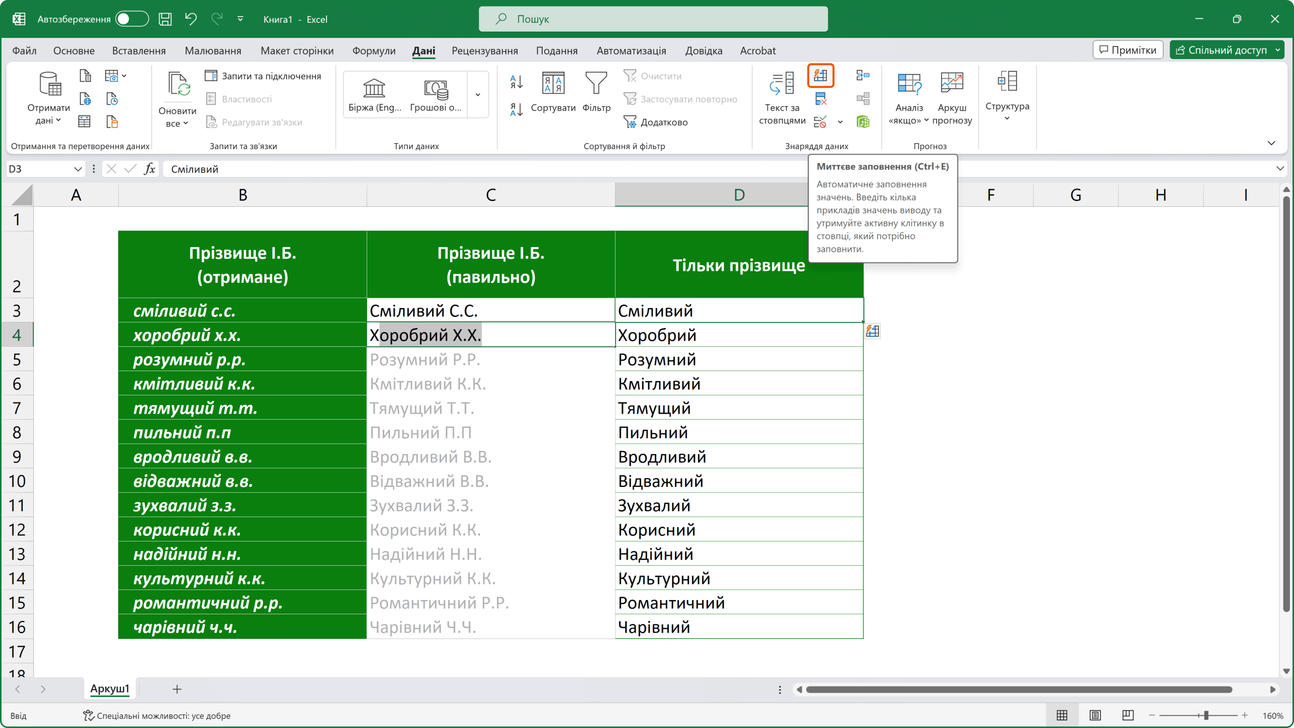Click the zoom slider handle
Screen dimensions: 1294x728
(1206, 715)
